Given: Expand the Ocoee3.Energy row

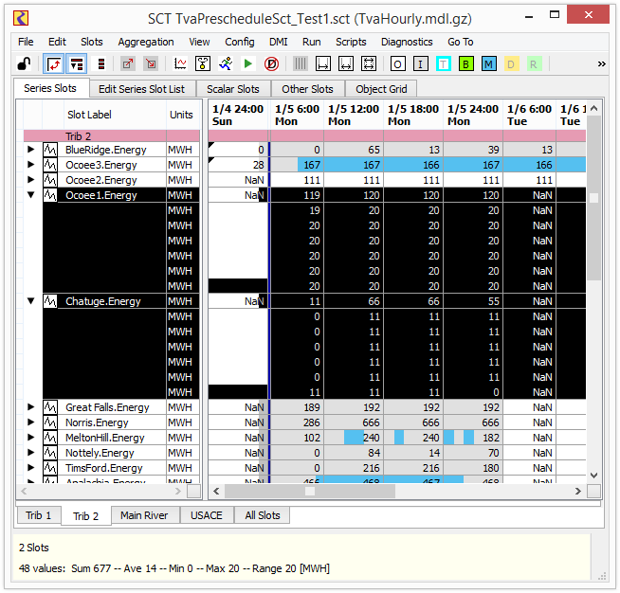Looking at the screenshot, I should pyautogui.click(x=31, y=165).
